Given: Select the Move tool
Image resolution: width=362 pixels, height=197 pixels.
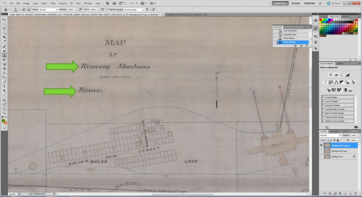Looking at the screenshot, I should (x=4, y=19).
